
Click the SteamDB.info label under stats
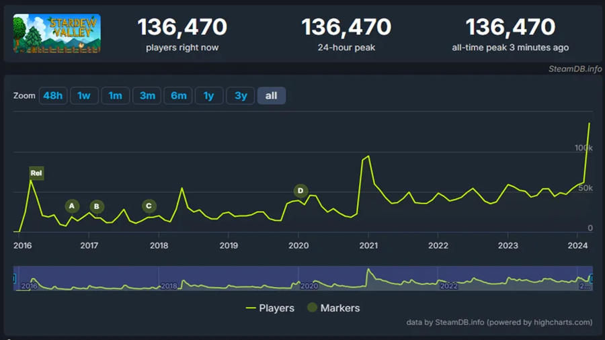[575, 69]
